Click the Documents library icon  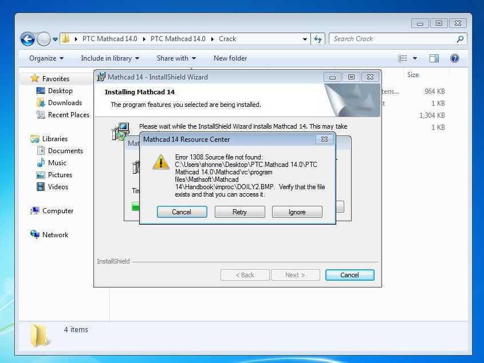41,151
